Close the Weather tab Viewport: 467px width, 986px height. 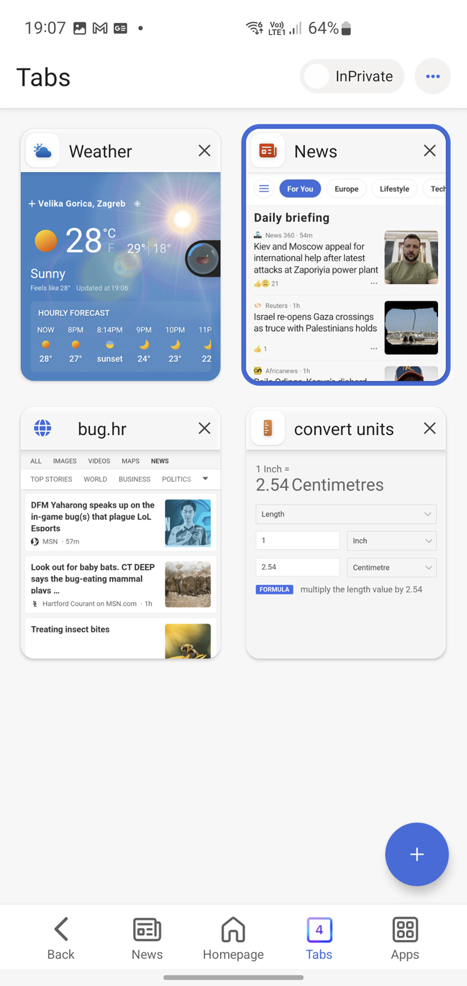click(205, 151)
